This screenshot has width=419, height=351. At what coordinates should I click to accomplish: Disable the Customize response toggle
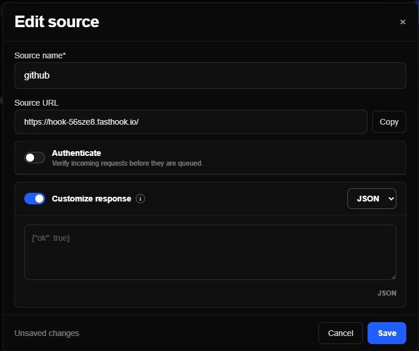(35, 199)
